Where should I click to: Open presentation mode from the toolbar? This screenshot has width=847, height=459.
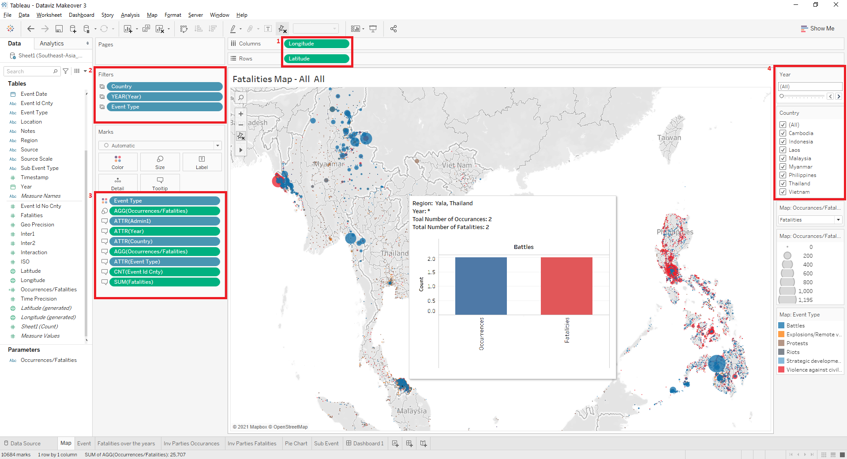coord(373,29)
